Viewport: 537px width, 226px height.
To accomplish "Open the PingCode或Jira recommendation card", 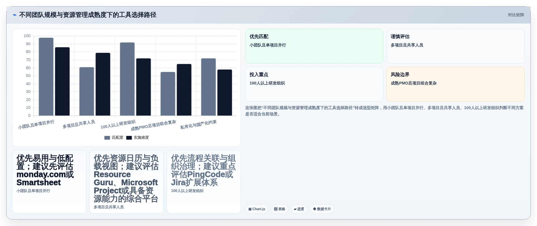I will [204, 182].
